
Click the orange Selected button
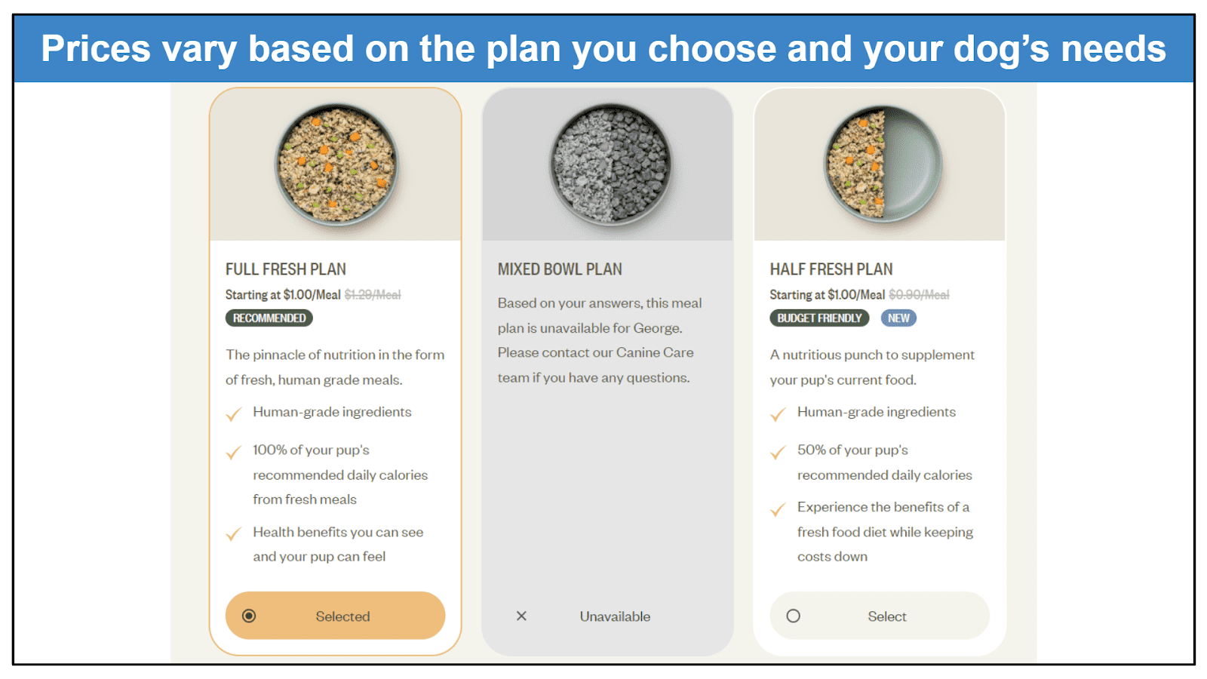335,616
